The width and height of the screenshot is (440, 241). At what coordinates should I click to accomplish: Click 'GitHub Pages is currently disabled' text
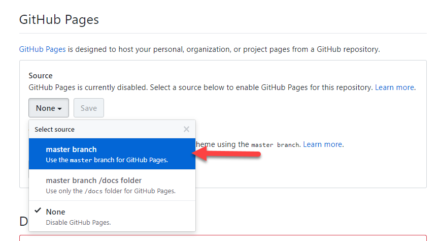pyautogui.click(x=88, y=87)
